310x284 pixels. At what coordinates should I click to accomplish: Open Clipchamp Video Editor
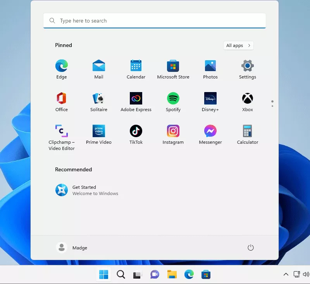coord(61,131)
